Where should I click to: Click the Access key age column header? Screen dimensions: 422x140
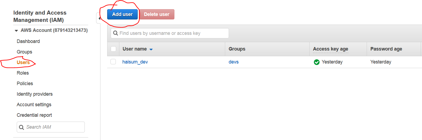330,49
